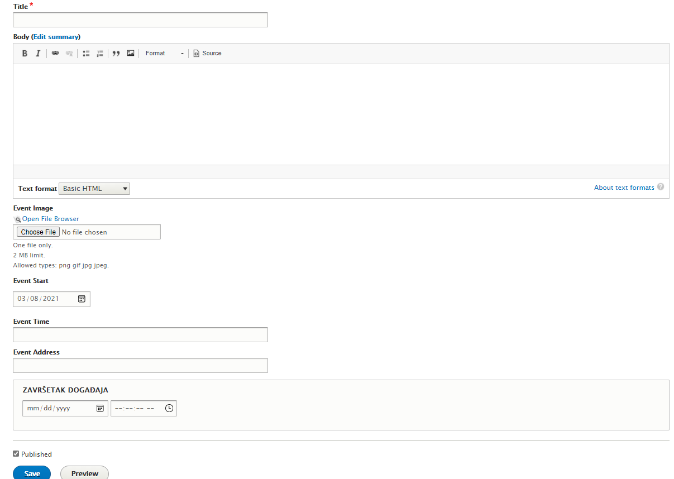The height and width of the screenshot is (479, 674).
Task: Click the block quote icon
Action: pyautogui.click(x=116, y=54)
